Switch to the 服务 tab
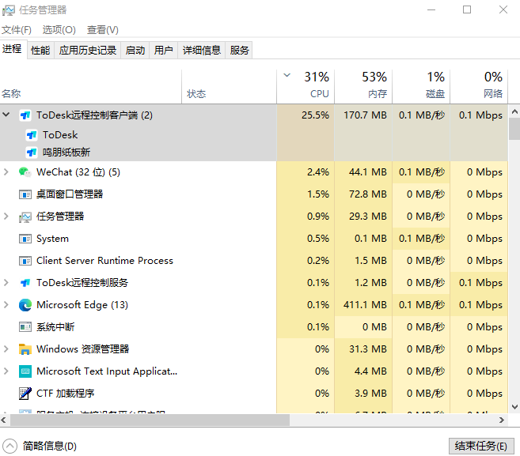 click(x=239, y=51)
